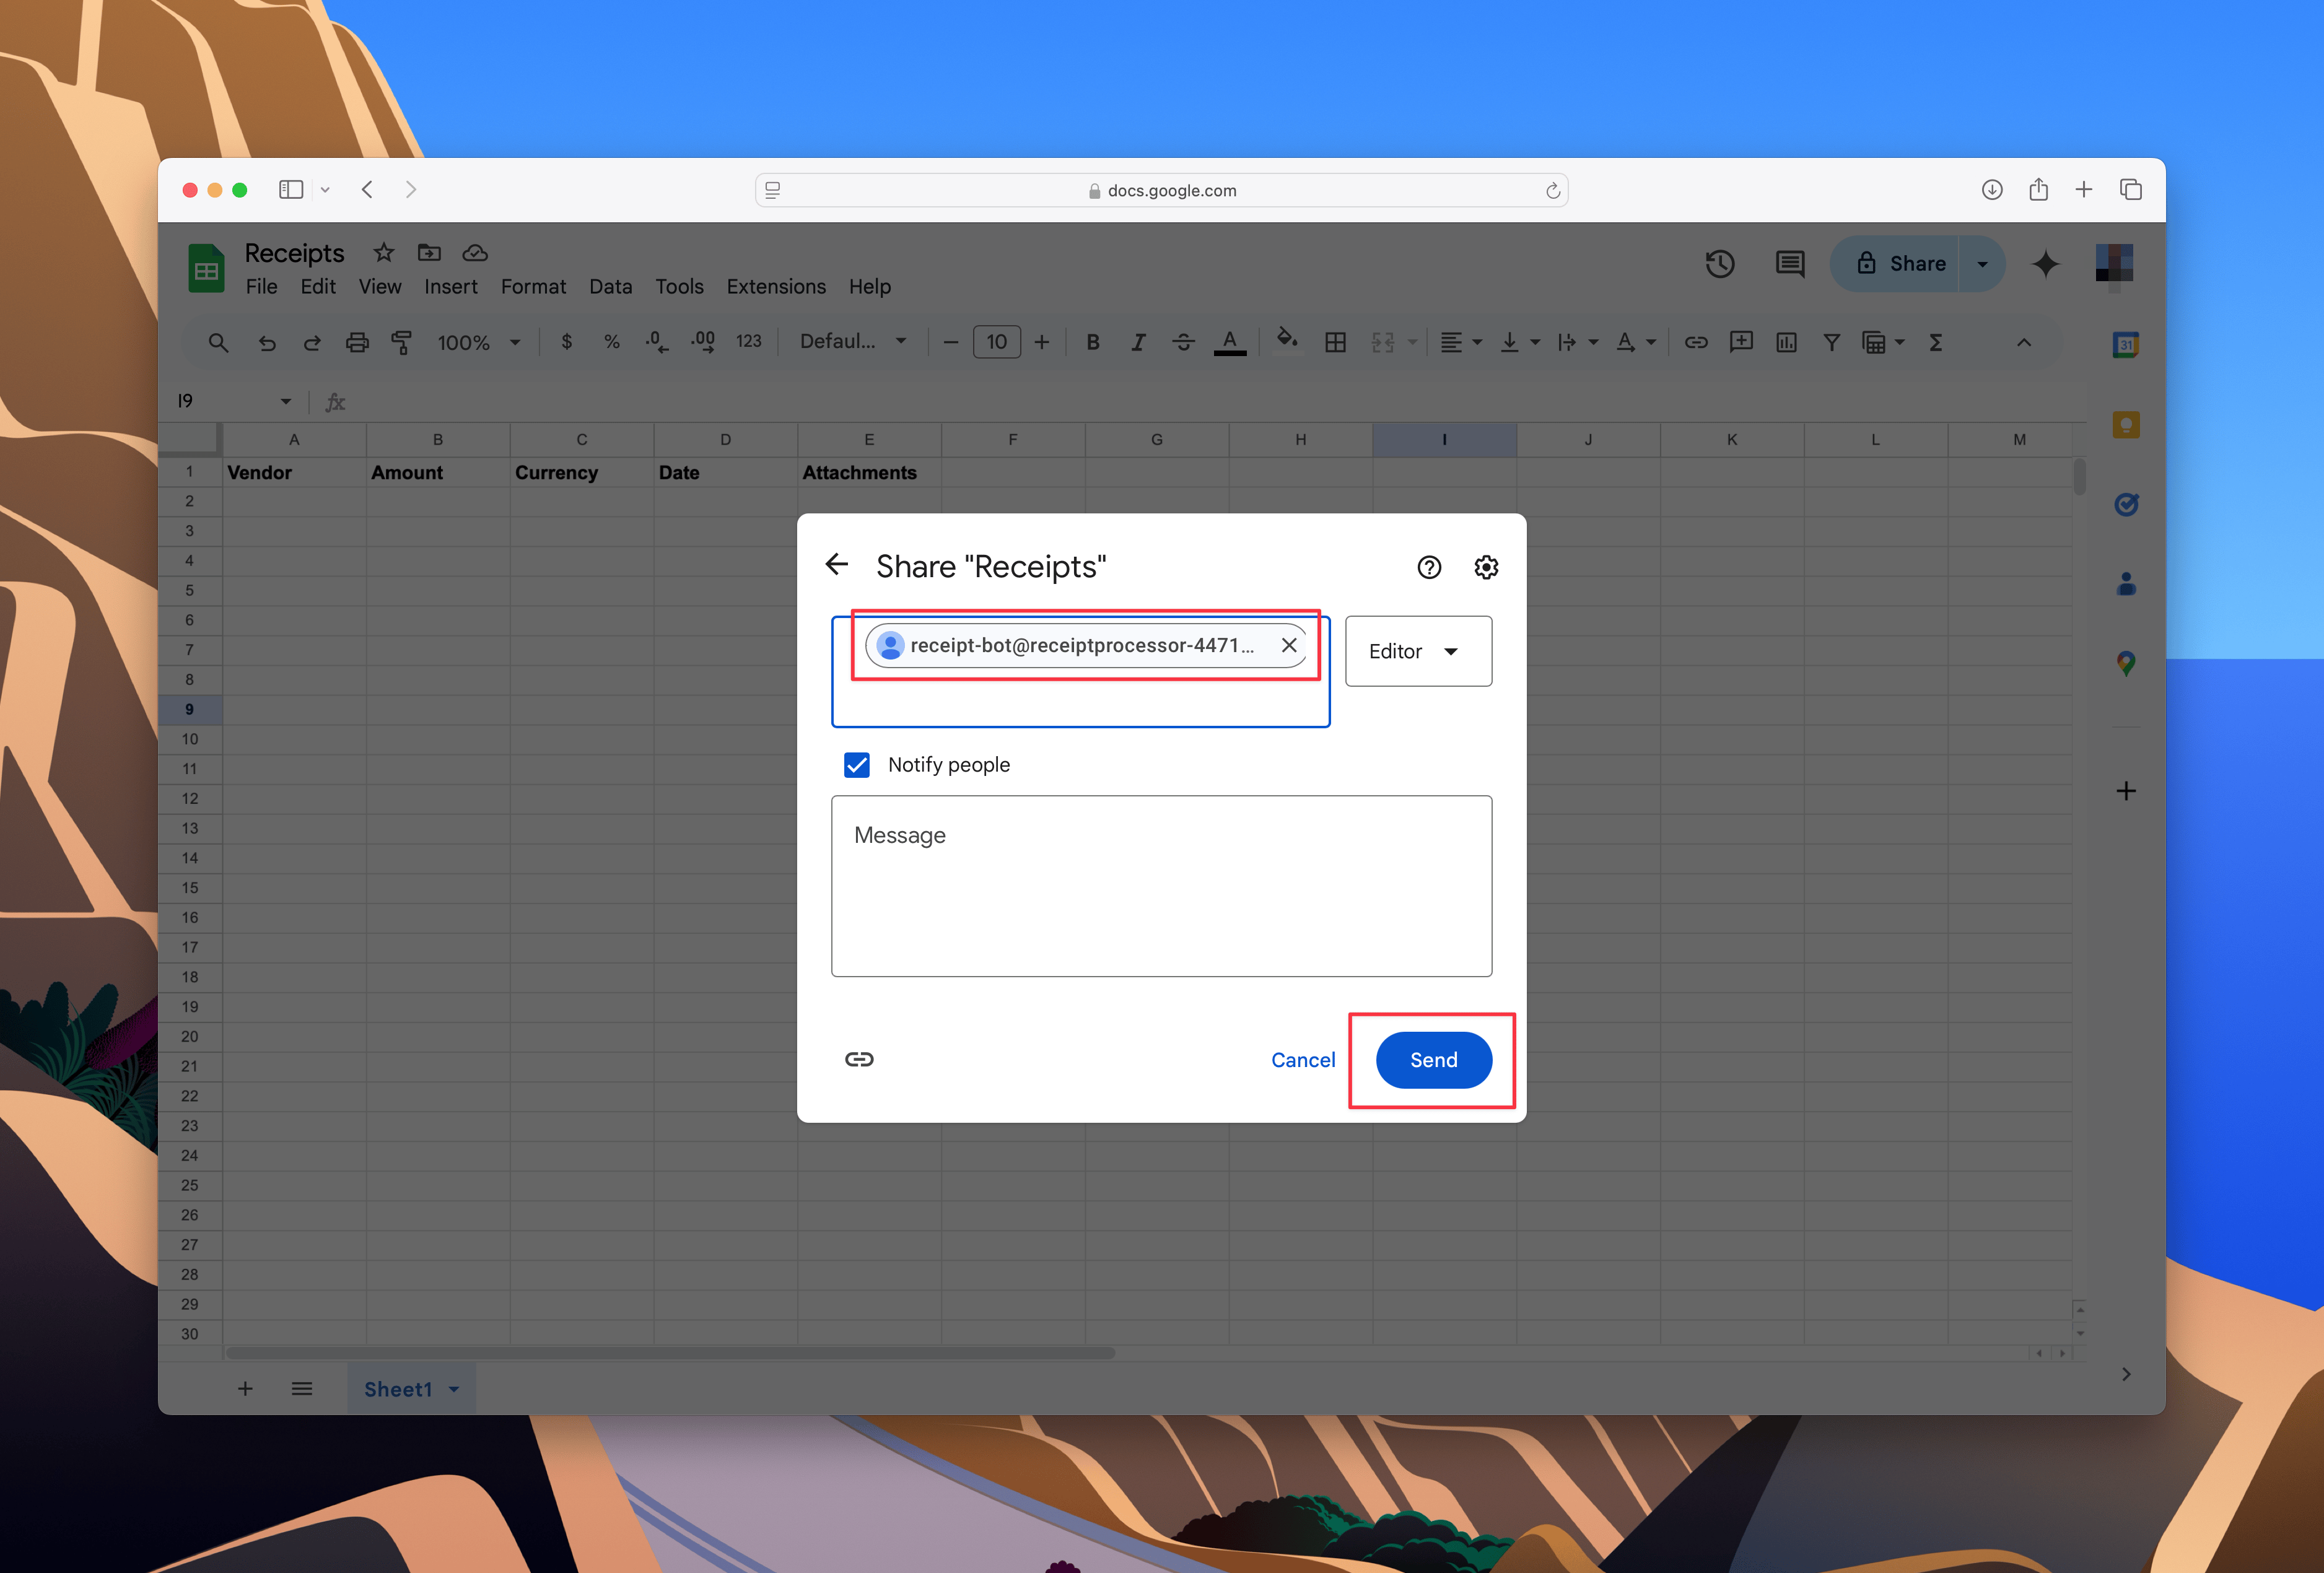Click the insert chart icon
The width and height of the screenshot is (2324, 1573).
1786,343
